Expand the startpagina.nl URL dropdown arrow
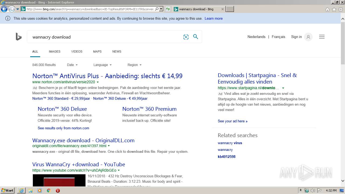The height and width of the screenshot is (194, 345). pyautogui.click(x=283, y=88)
